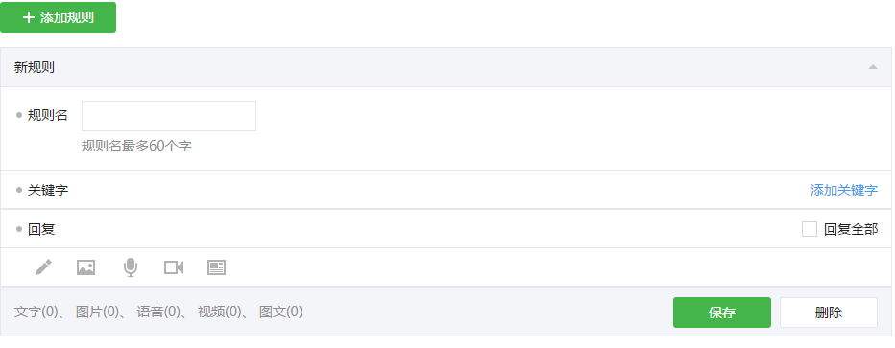This screenshot has height=348, width=895.
Task: Choose the image reply icon
Action: 85,267
